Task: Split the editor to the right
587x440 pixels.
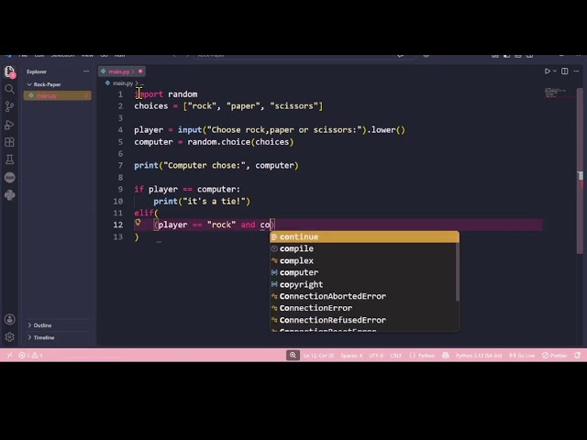Action: tap(565, 71)
